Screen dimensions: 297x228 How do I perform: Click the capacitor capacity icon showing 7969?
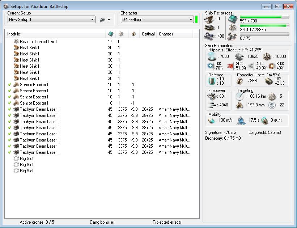[x=239, y=81]
